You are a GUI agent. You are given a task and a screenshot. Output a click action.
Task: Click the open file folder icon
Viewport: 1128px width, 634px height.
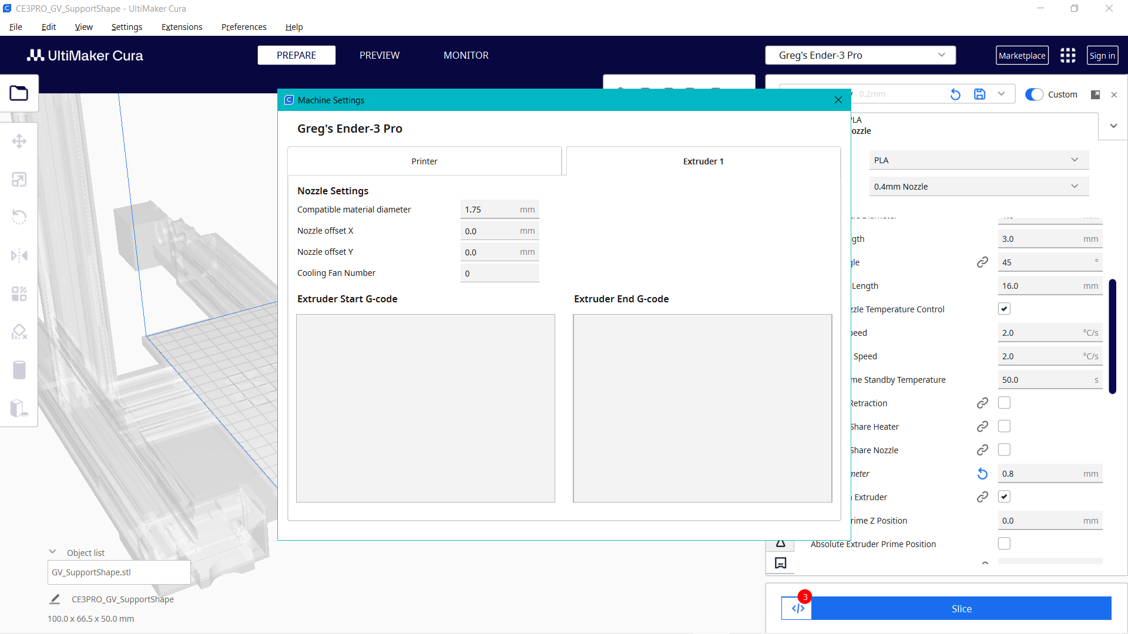19,93
